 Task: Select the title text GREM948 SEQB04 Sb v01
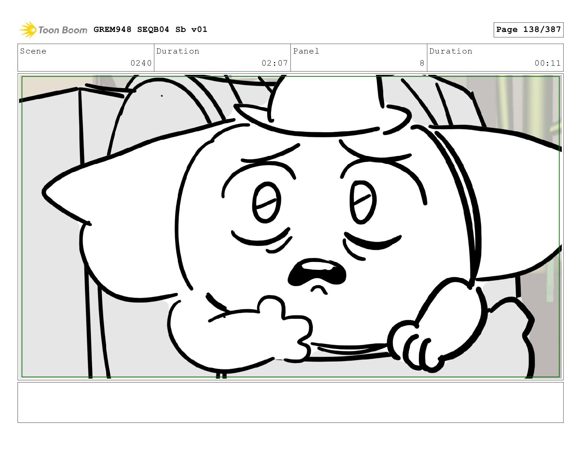(x=150, y=29)
